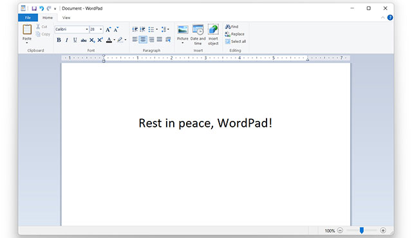Collapse the ribbon chevron
Screen dimensions: 412x238
[382, 17]
